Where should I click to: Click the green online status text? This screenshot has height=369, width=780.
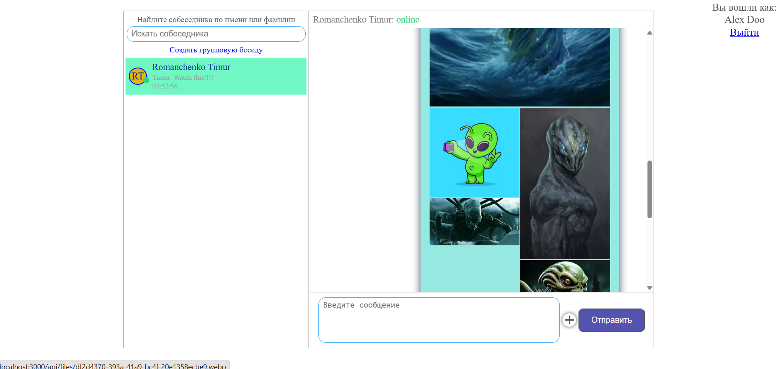407,20
